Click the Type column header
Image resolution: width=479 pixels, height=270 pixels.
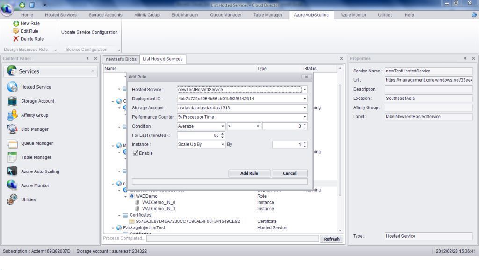tap(279, 68)
